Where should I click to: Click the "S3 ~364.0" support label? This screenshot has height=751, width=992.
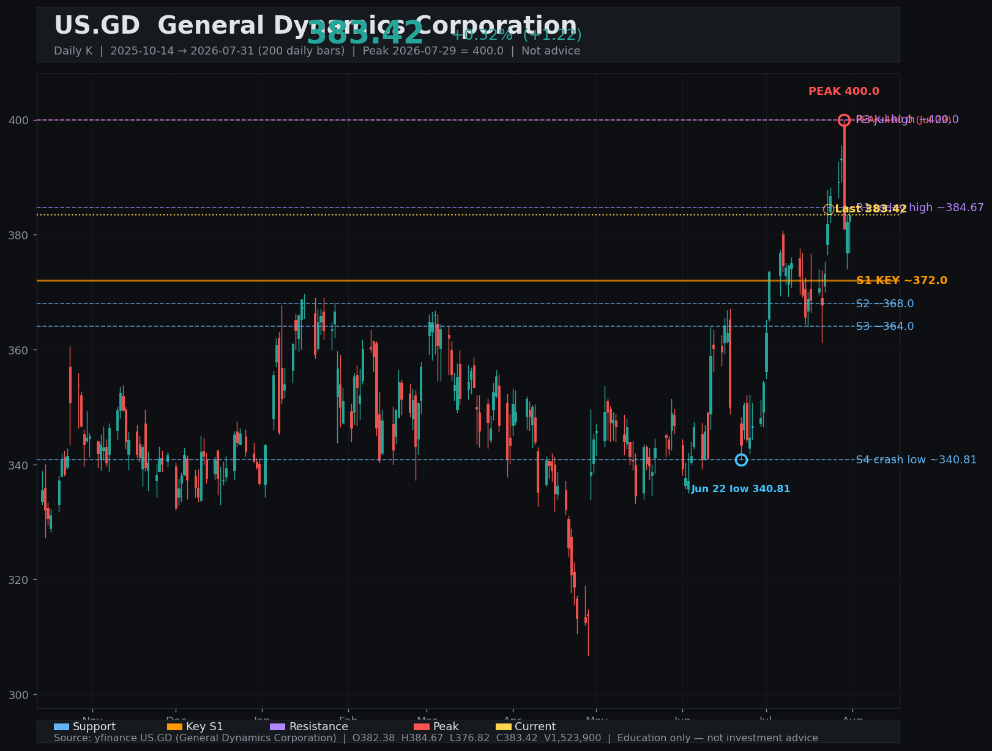(885, 326)
